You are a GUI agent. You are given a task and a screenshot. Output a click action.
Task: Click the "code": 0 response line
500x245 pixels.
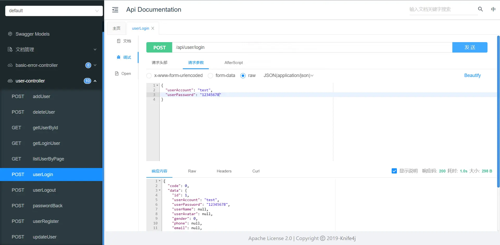[x=178, y=186]
